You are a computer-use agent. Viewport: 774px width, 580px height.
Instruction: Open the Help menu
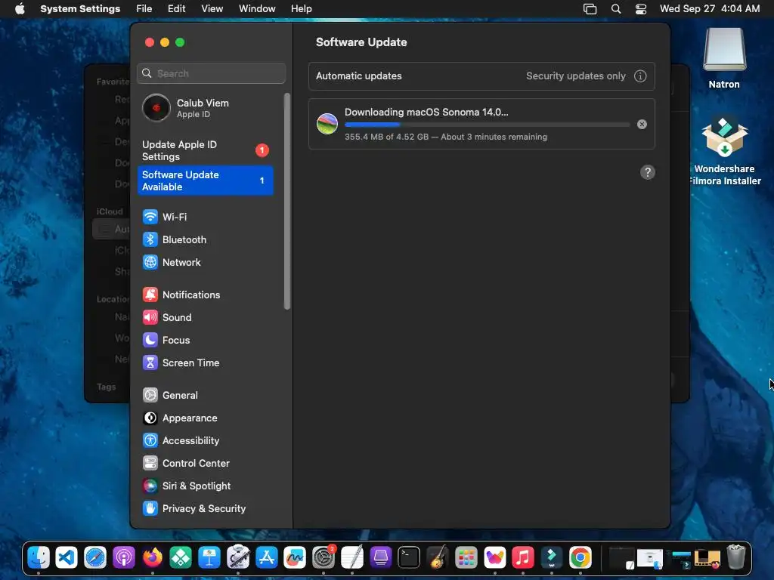(x=301, y=9)
